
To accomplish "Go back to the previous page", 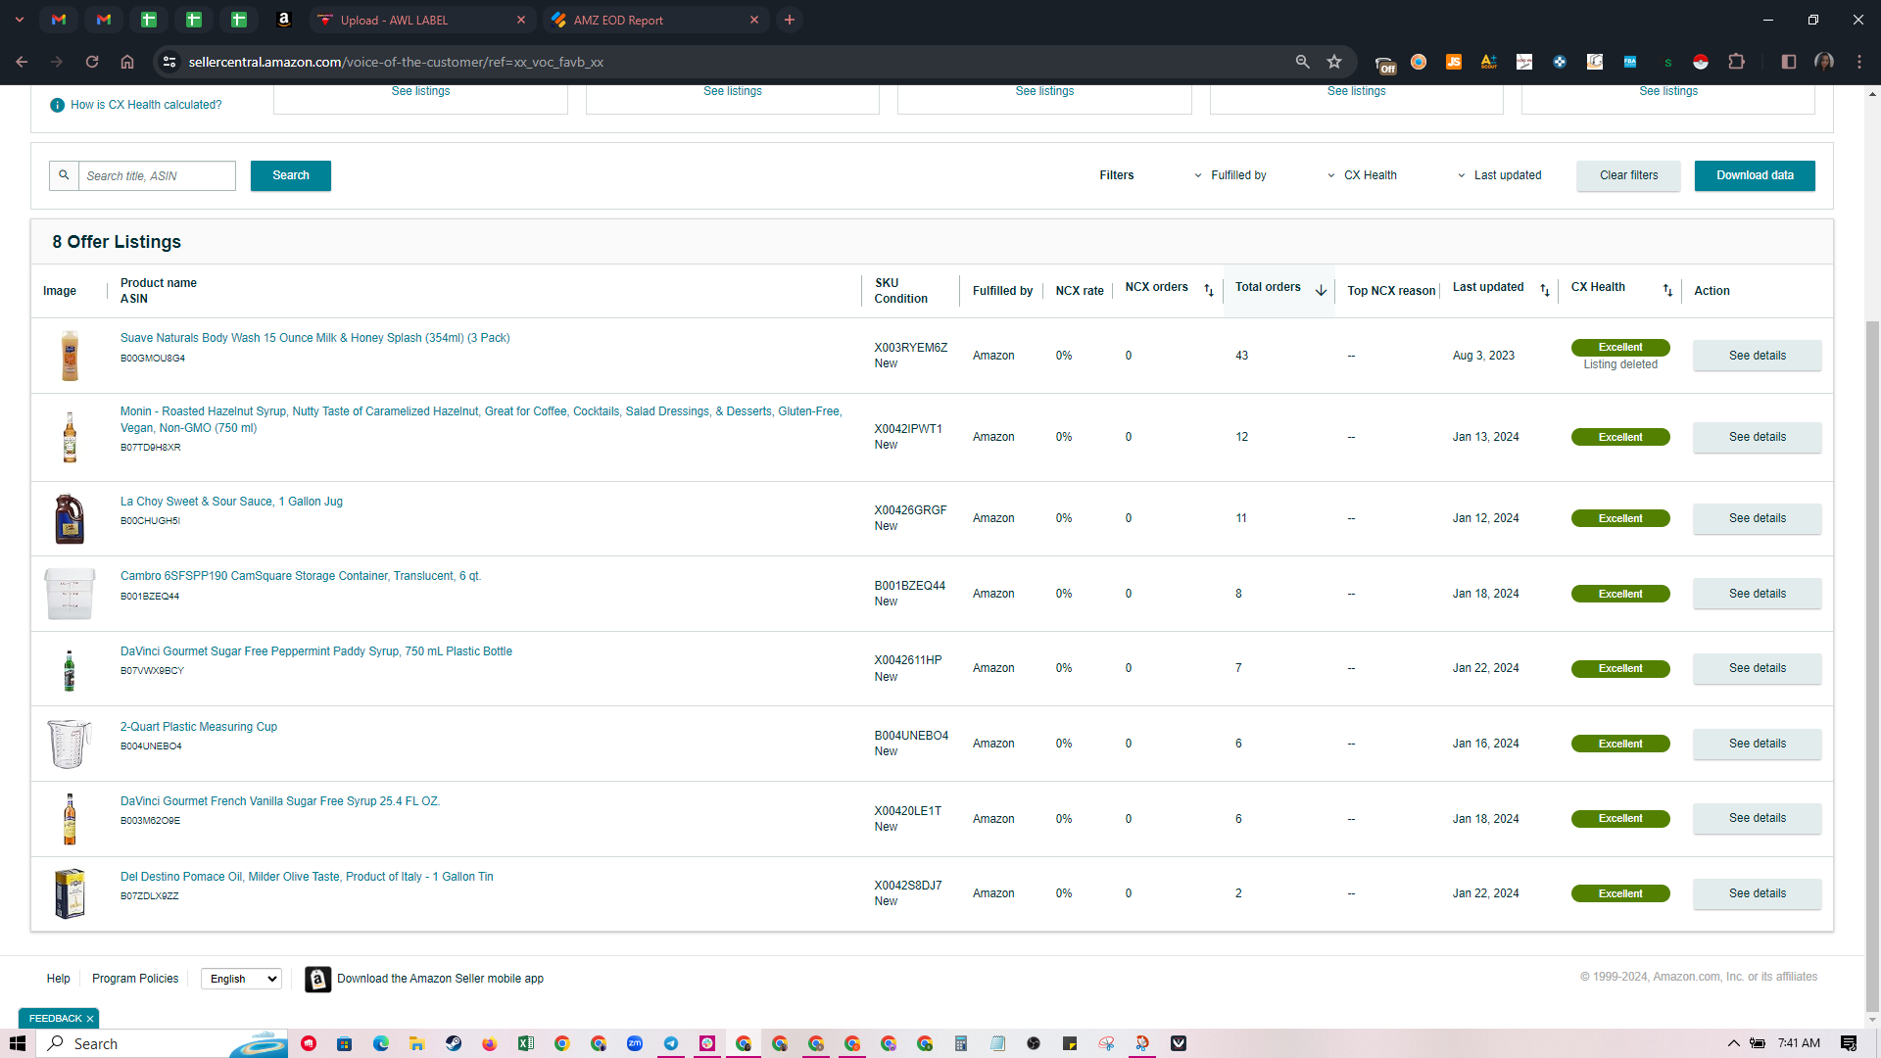I will tap(22, 62).
